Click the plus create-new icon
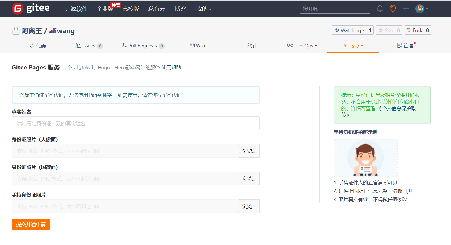Viewport: 451px width, 245px height. [x=406, y=9]
